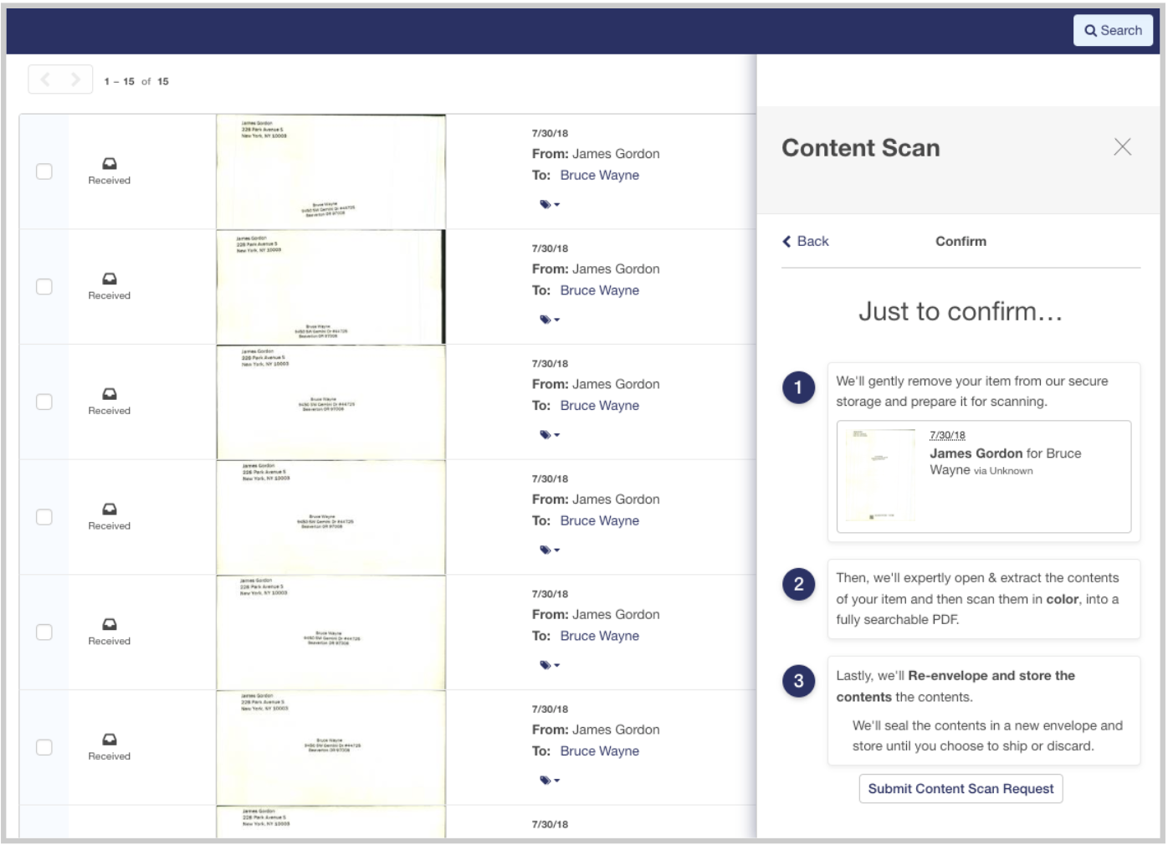
Task: Tick the second mail item's checkbox
Action: point(44,287)
